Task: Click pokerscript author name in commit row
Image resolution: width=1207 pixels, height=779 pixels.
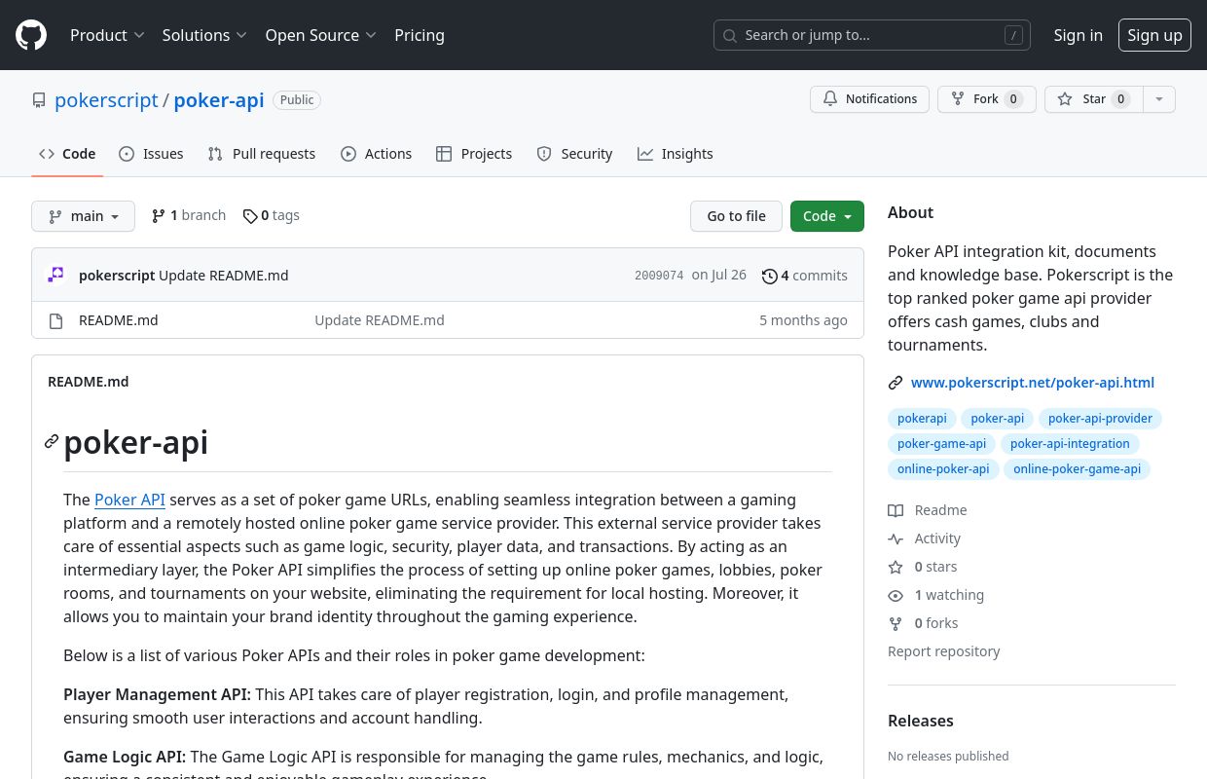Action: [117, 276]
